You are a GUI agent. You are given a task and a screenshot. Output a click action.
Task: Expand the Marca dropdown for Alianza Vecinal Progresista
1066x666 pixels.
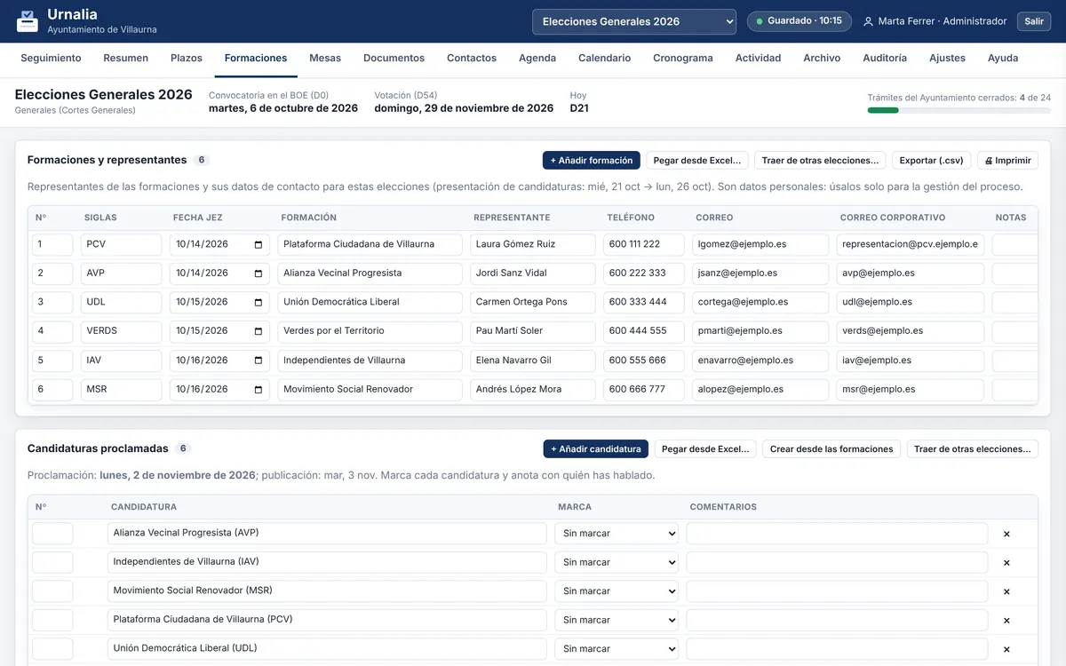pos(617,534)
